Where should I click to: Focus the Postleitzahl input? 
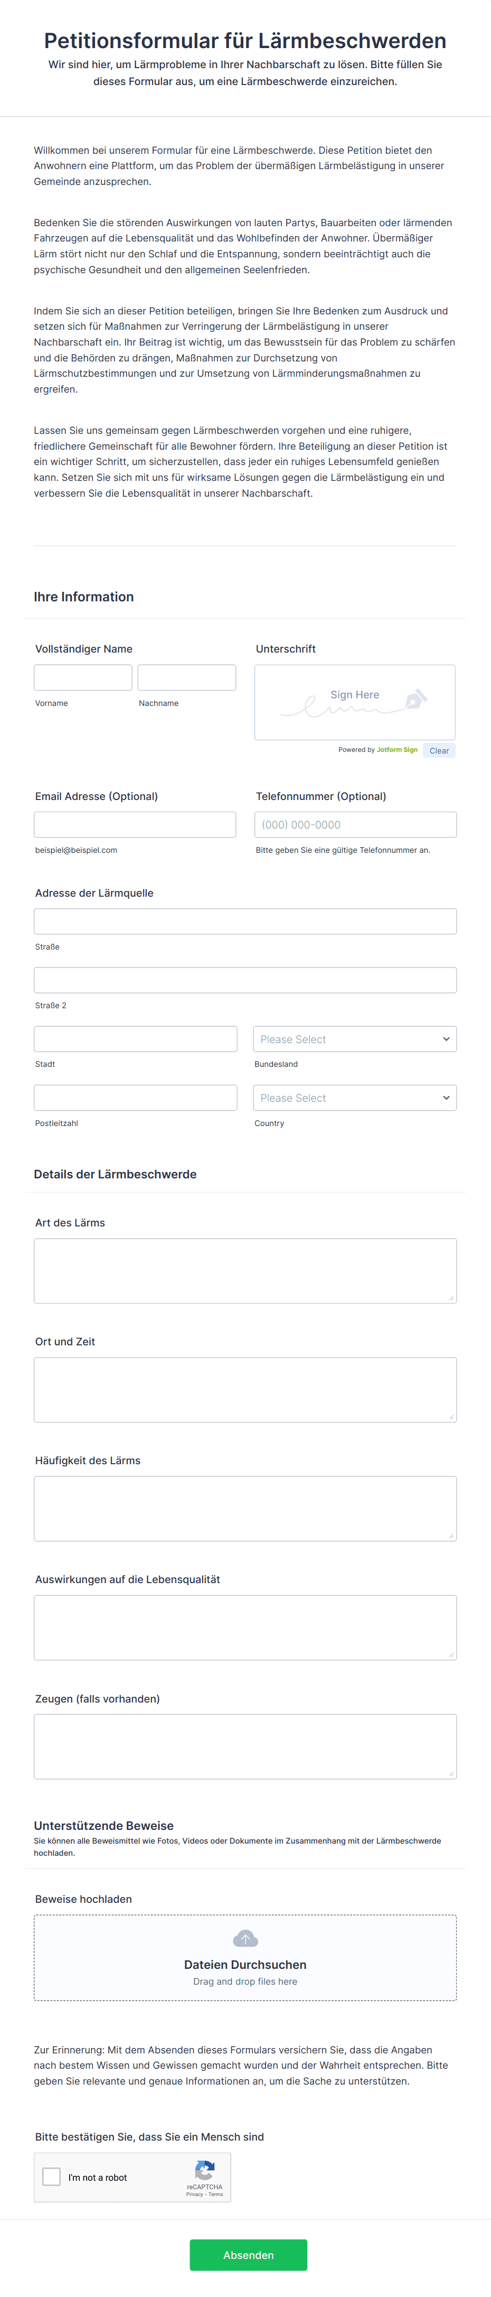click(136, 1098)
